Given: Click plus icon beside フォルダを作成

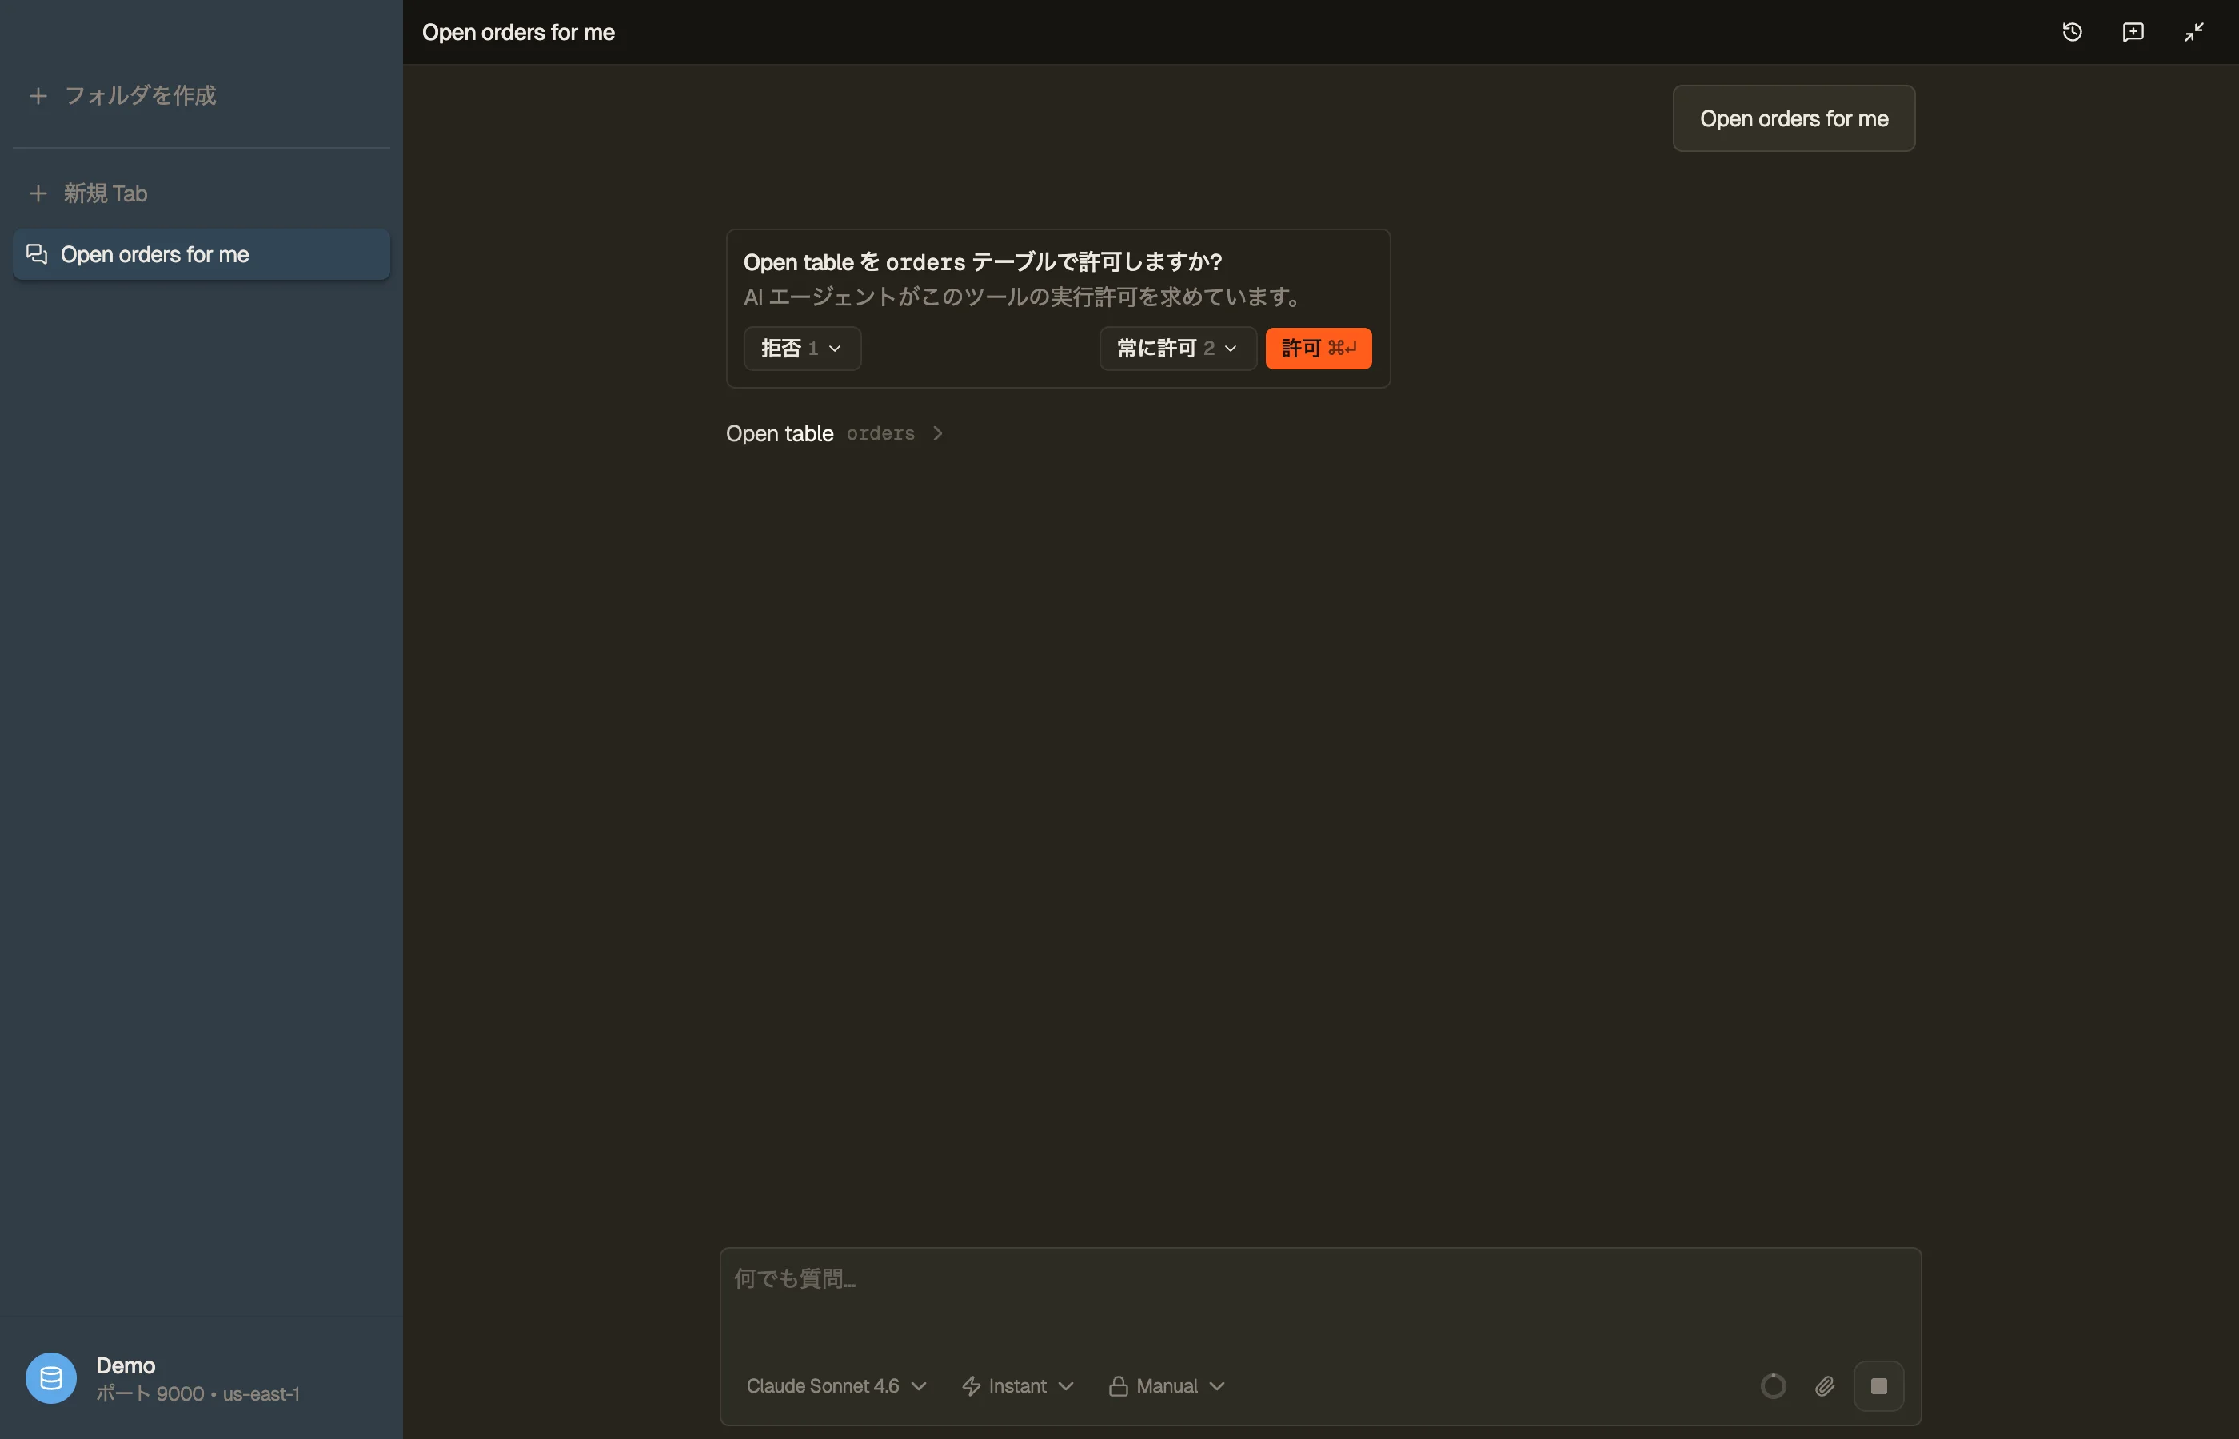Looking at the screenshot, I should pyautogui.click(x=38, y=95).
